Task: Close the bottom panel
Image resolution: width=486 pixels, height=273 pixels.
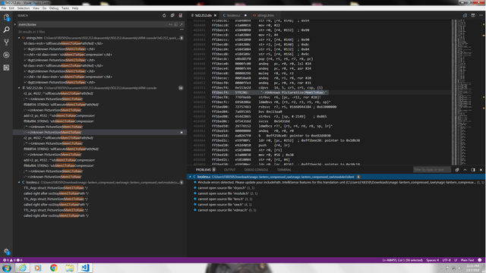Action: pyautogui.click(x=481, y=170)
